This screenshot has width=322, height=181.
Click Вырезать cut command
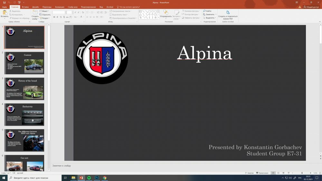pos(15,11)
